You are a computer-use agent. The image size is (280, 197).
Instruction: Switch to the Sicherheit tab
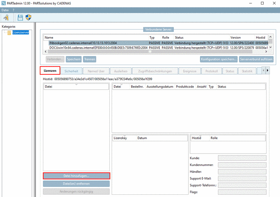click(71, 71)
